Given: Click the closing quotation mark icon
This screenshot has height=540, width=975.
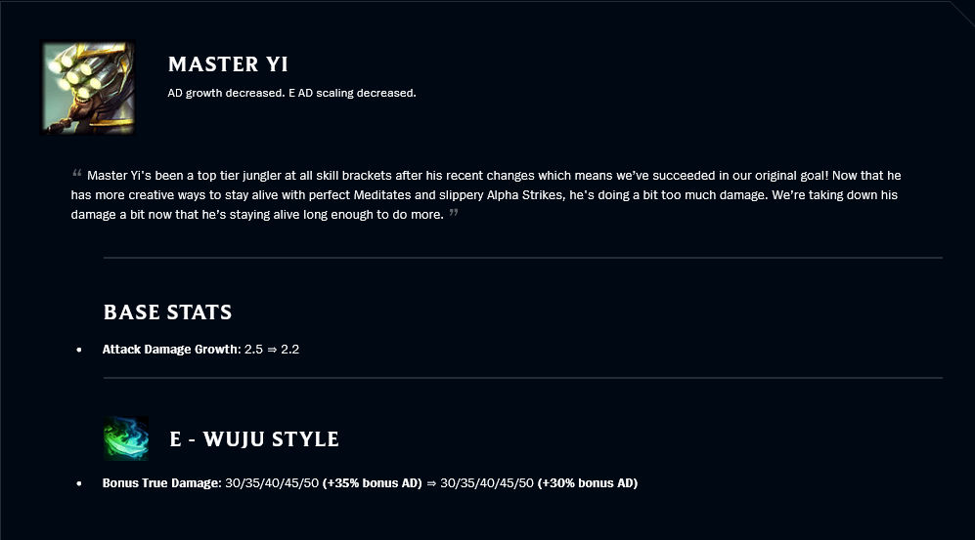Looking at the screenshot, I should pos(454,212).
